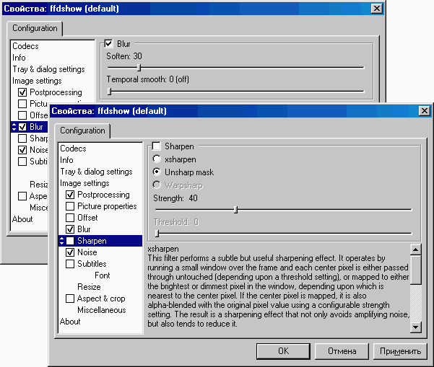
Task: Click the description scrollbar up arrow
Action: pos(415,249)
